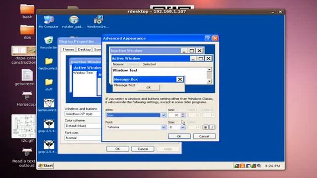Screen dimensions: 317x178
Task: Click the 'Window Text' preview area
Action: tap(159, 76)
